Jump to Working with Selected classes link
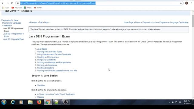The height and width of the screenshot is (109, 194). (x=57, y=71)
